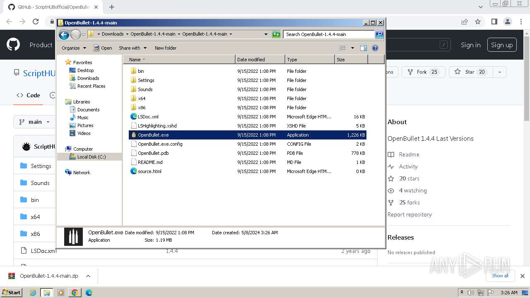Open Explorer help question mark icon
The height and width of the screenshot is (298, 530).
tap(375, 48)
